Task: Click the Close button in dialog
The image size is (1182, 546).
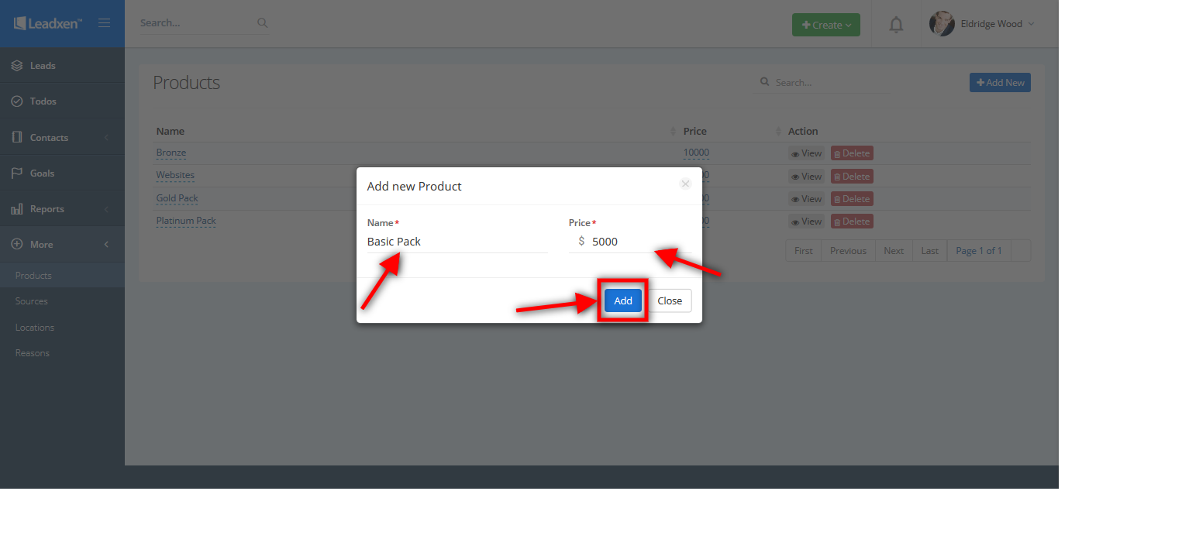Action: point(670,300)
